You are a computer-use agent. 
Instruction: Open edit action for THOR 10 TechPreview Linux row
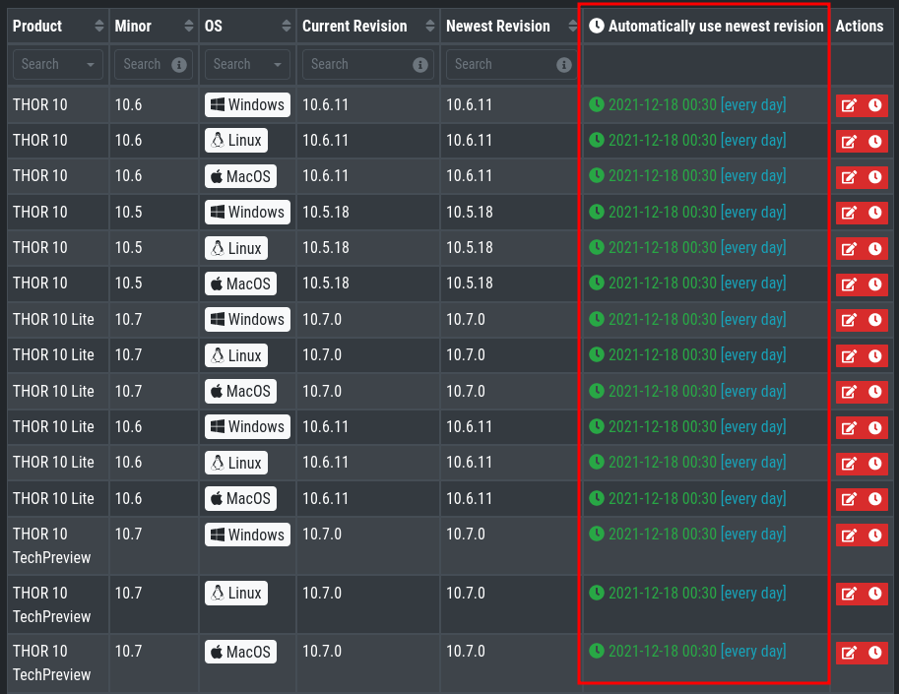(848, 595)
